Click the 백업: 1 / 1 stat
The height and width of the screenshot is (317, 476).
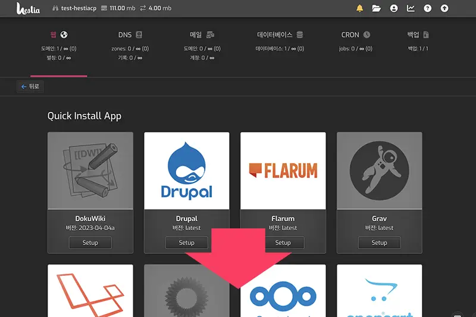coord(418,49)
